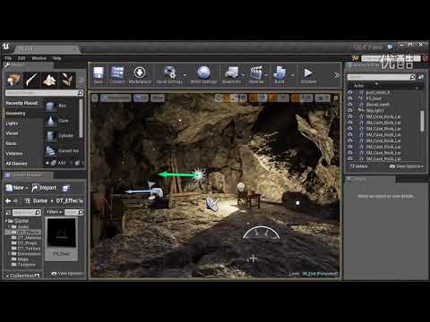Select the Landscape mode mountain icon
430x322 pixels.
(49, 80)
